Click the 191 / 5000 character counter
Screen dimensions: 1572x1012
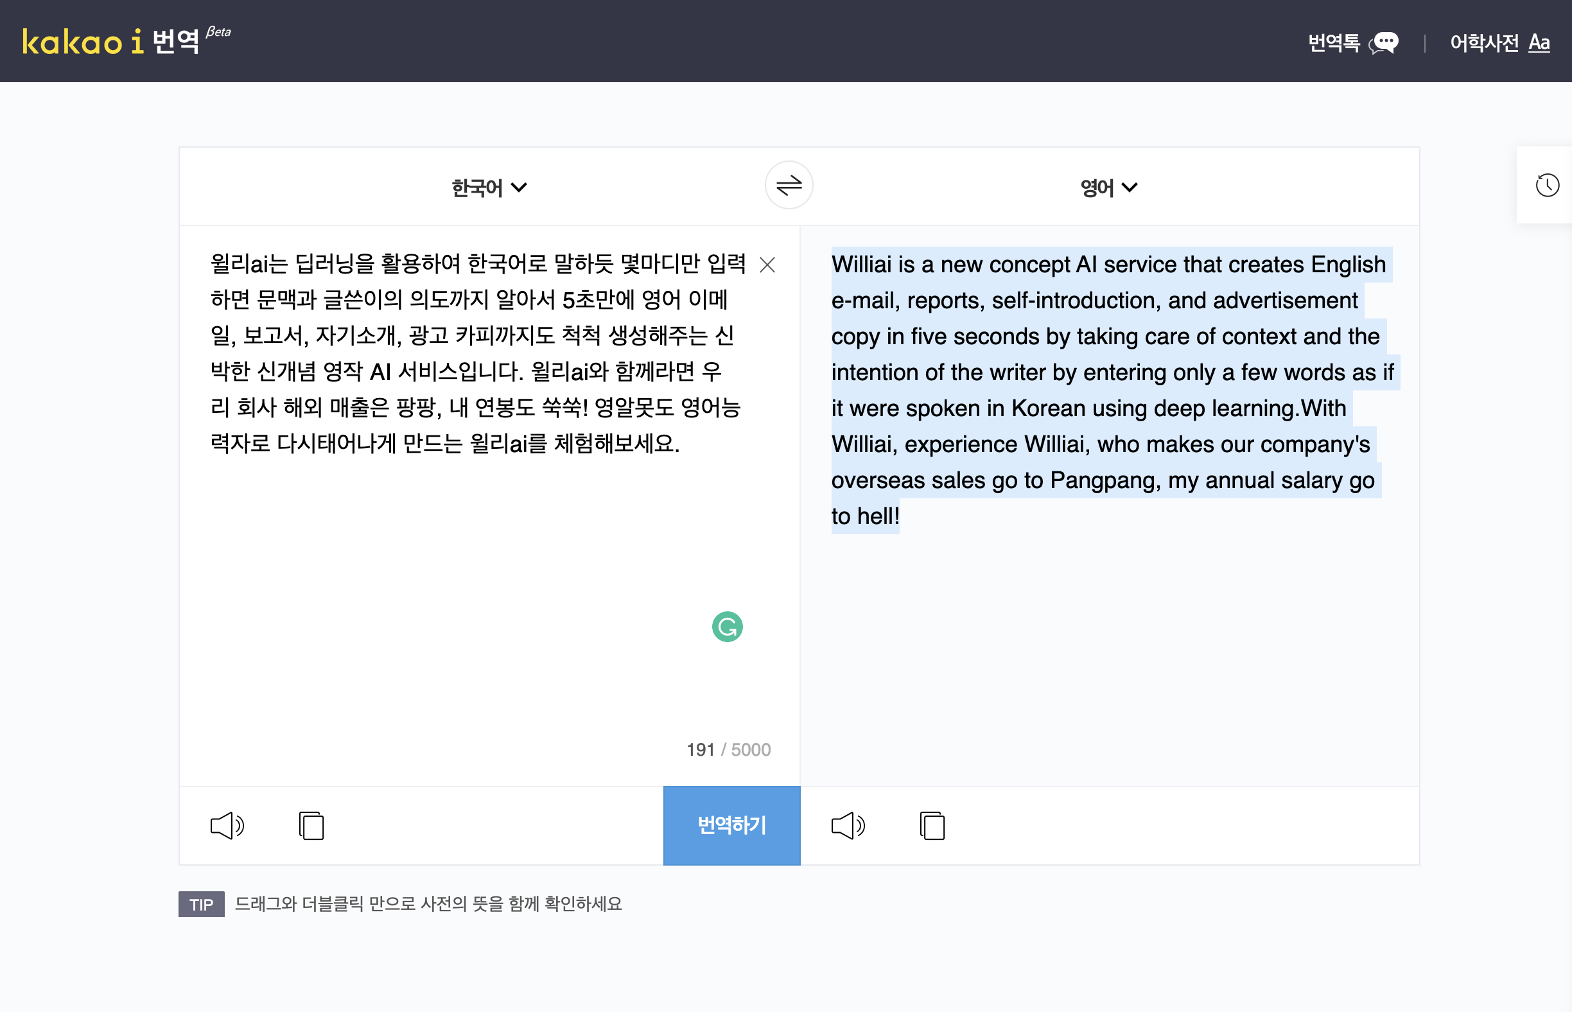728,750
